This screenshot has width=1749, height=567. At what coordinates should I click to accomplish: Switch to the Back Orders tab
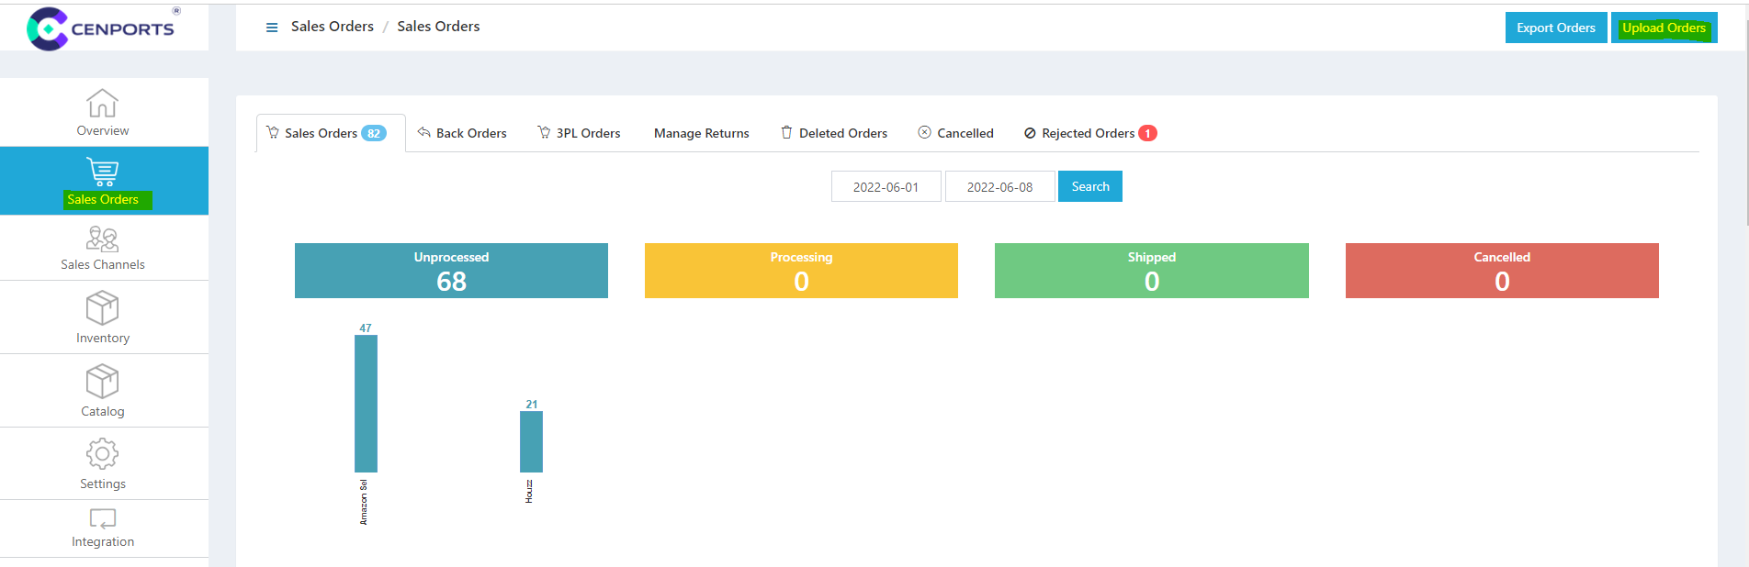[462, 133]
